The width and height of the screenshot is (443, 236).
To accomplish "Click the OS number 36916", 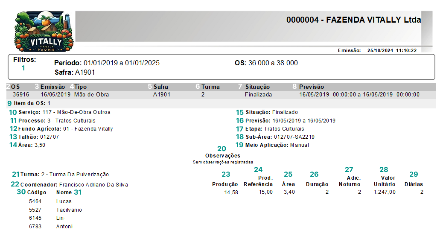I will [21, 94].
